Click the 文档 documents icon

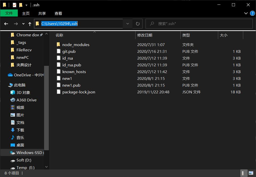click(13, 122)
